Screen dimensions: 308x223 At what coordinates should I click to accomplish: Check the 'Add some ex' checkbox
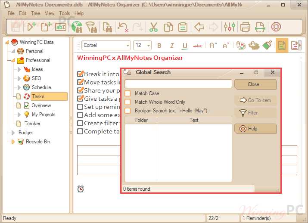(80, 115)
